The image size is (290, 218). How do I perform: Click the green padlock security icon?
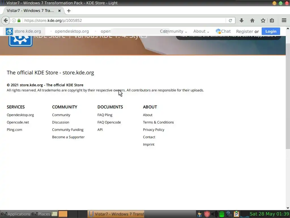tap(19, 20)
